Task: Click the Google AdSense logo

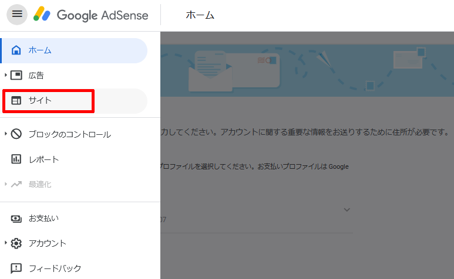Action: tap(91, 15)
